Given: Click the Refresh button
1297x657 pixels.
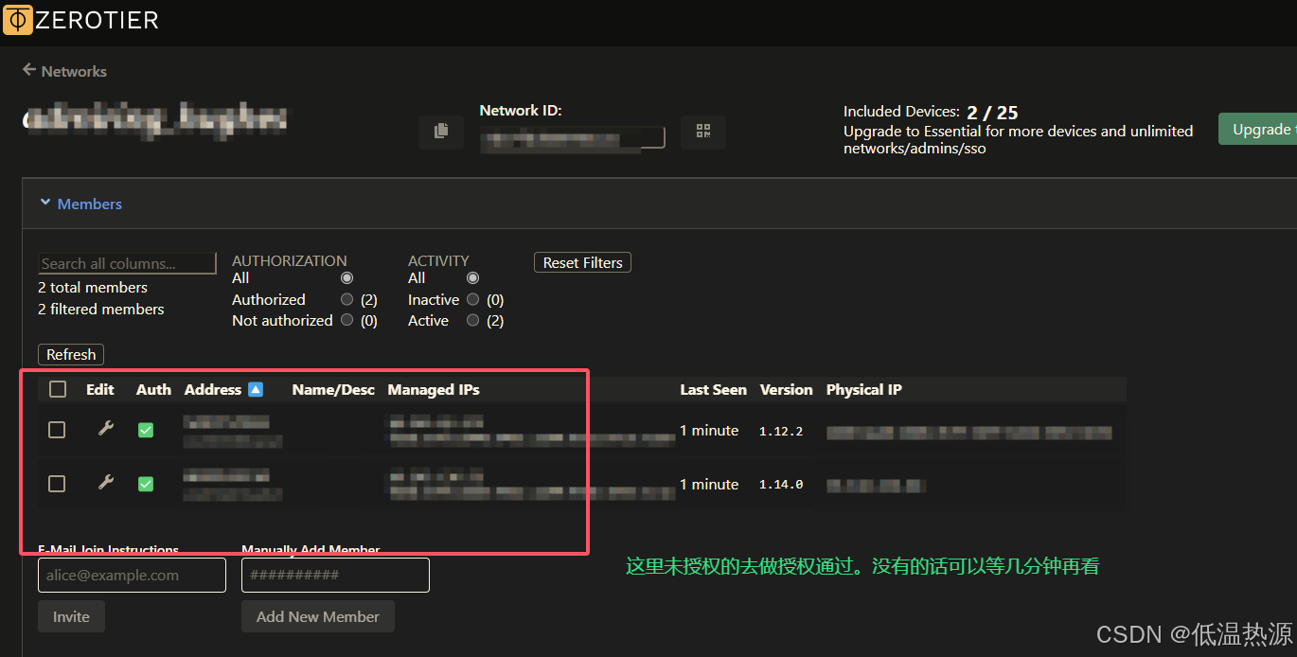Looking at the screenshot, I should [71, 354].
